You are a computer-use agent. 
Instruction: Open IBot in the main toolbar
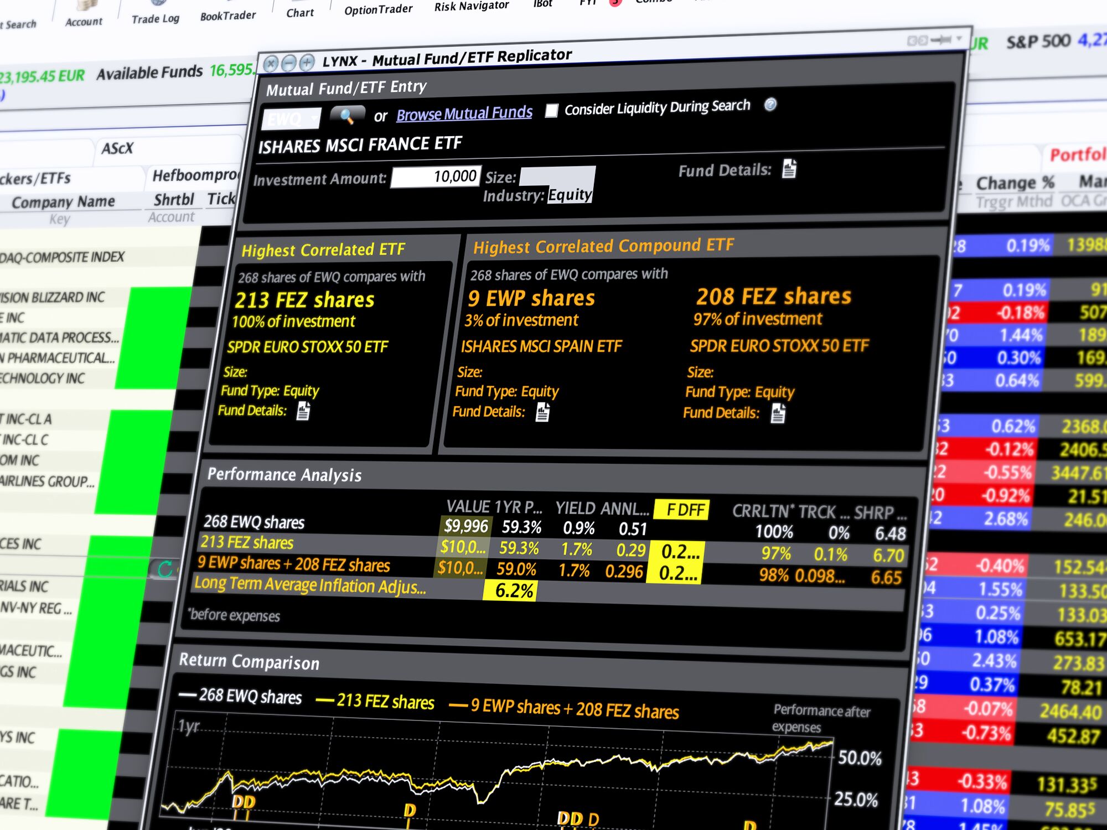click(543, 4)
